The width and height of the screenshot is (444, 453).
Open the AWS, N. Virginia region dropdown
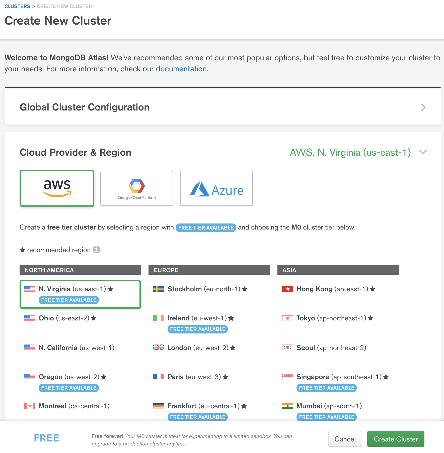click(x=350, y=152)
